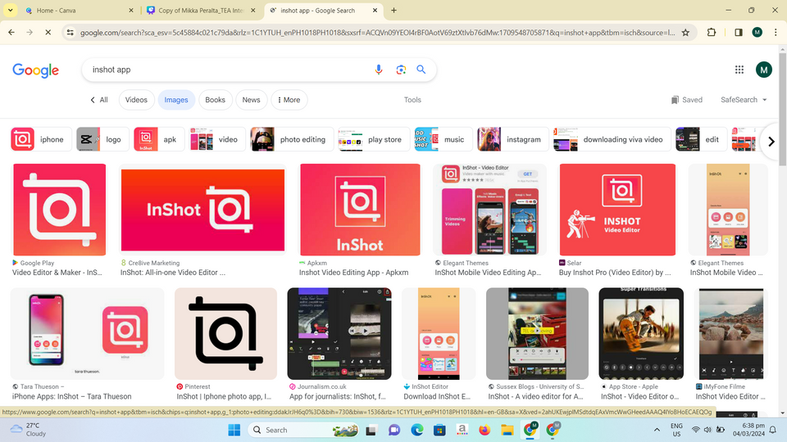Click the Google logo
Image resolution: width=787 pixels, height=442 pixels.
(x=35, y=70)
